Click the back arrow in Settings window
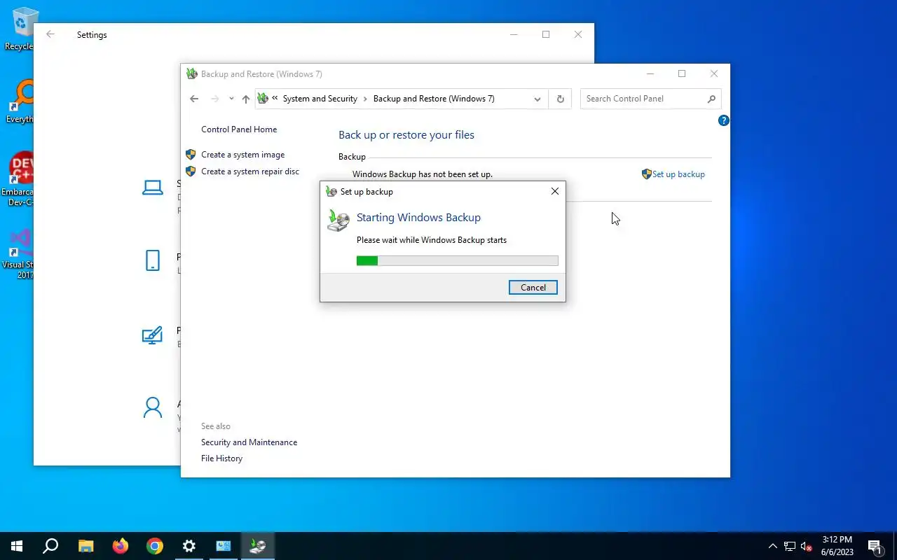The image size is (897, 560). (50, 34)
